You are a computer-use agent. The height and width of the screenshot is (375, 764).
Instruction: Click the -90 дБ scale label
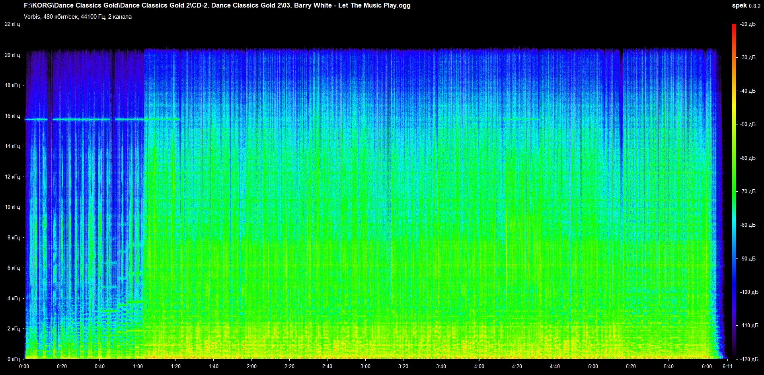coord(748,258)
